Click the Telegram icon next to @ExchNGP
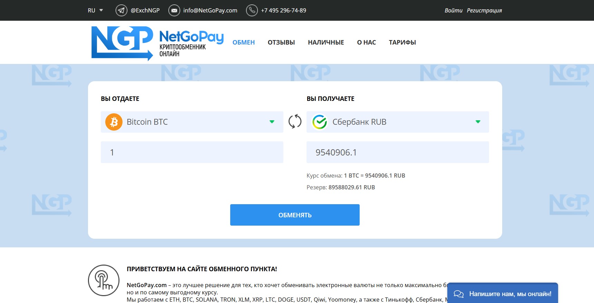594x303 pixels. tap(121, 10)
